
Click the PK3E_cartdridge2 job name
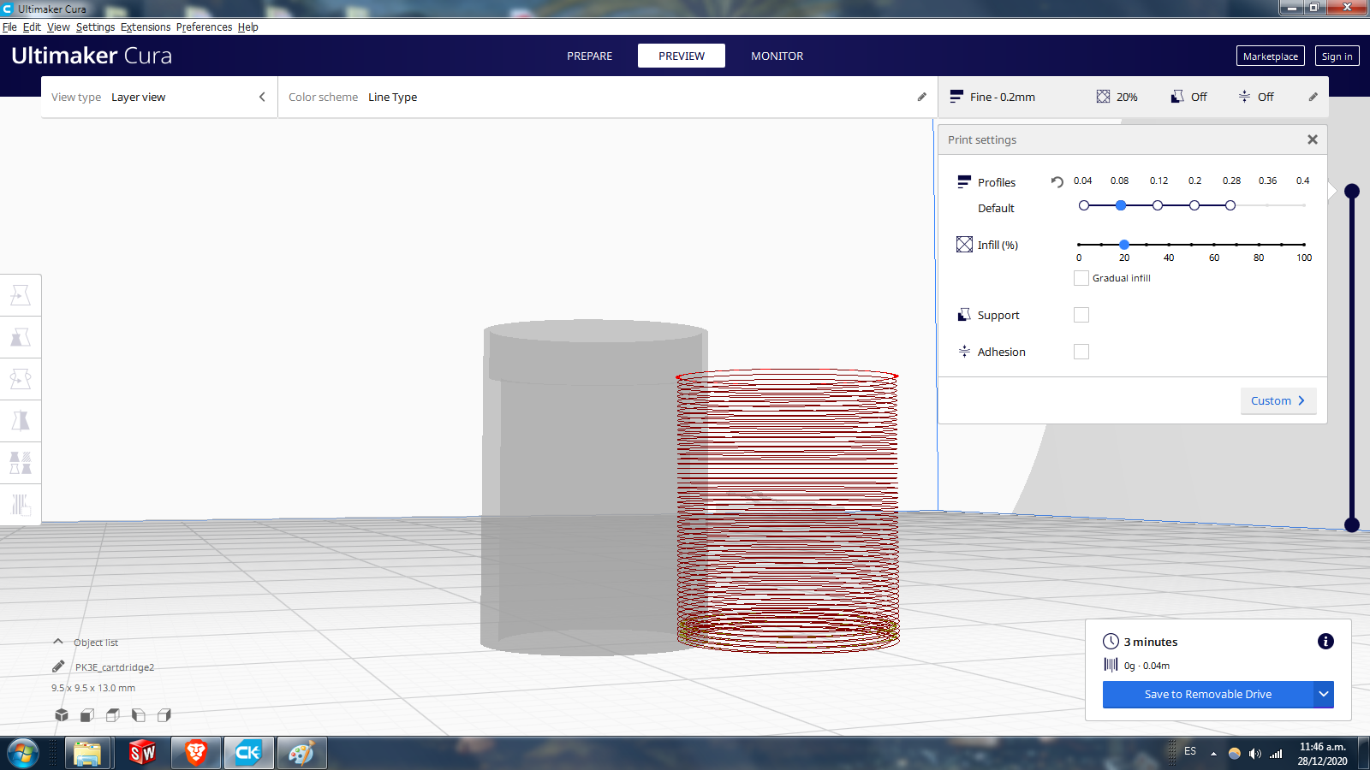tap(115, 667)
